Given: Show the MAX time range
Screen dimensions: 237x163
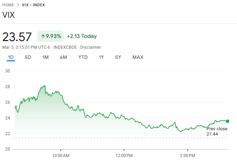Looking at the screenshot, I should point(138,57).
